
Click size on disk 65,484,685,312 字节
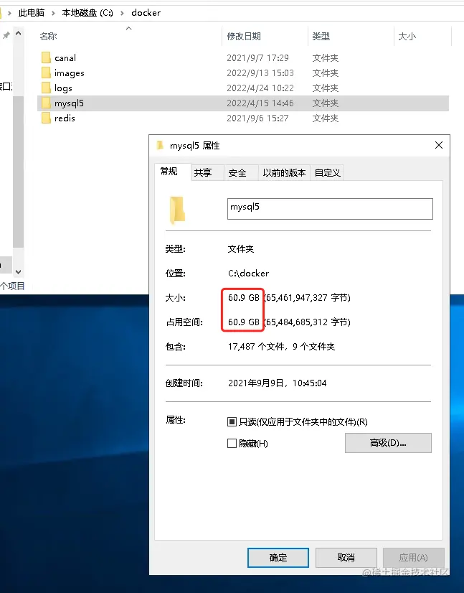tap(308, 322)
